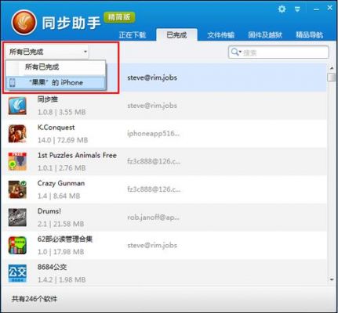Image resolution: width=338 pixels, height=313 pixels.
Task: Click the K.Conquest app icon
Action: [17, 134]
